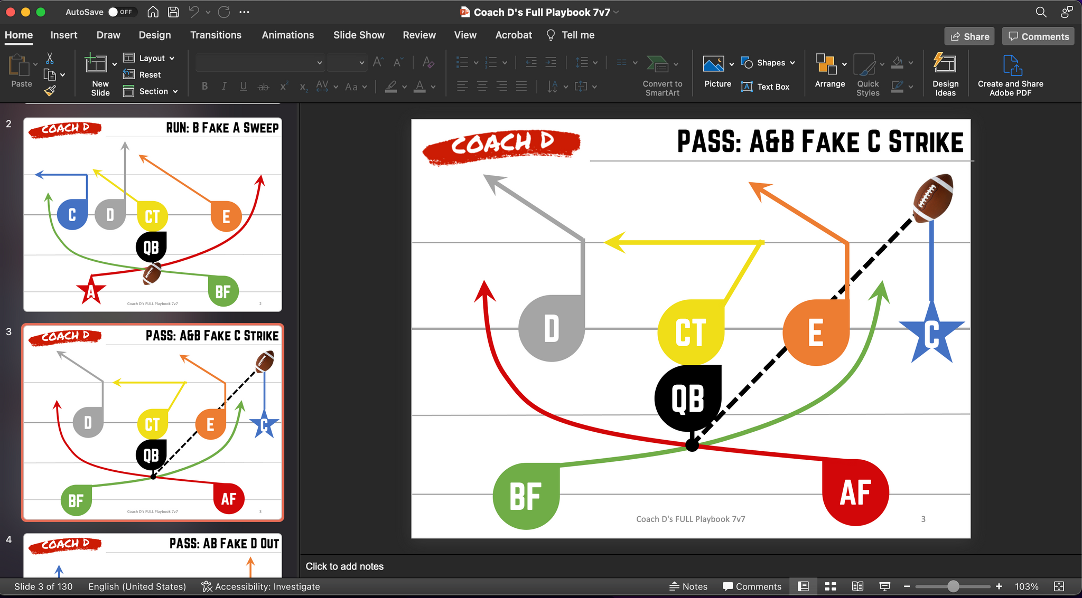Image resolution: width=1082 pixels, height=598 pixels.
Task: Switch to Slide Sorter view icon
Action: [831, 586]
